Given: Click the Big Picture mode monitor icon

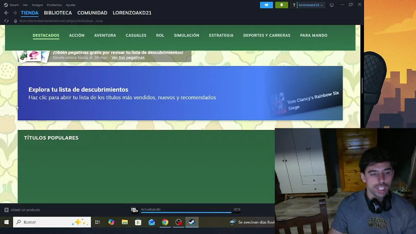Looking at the screenshot, I should pos(331,5).
